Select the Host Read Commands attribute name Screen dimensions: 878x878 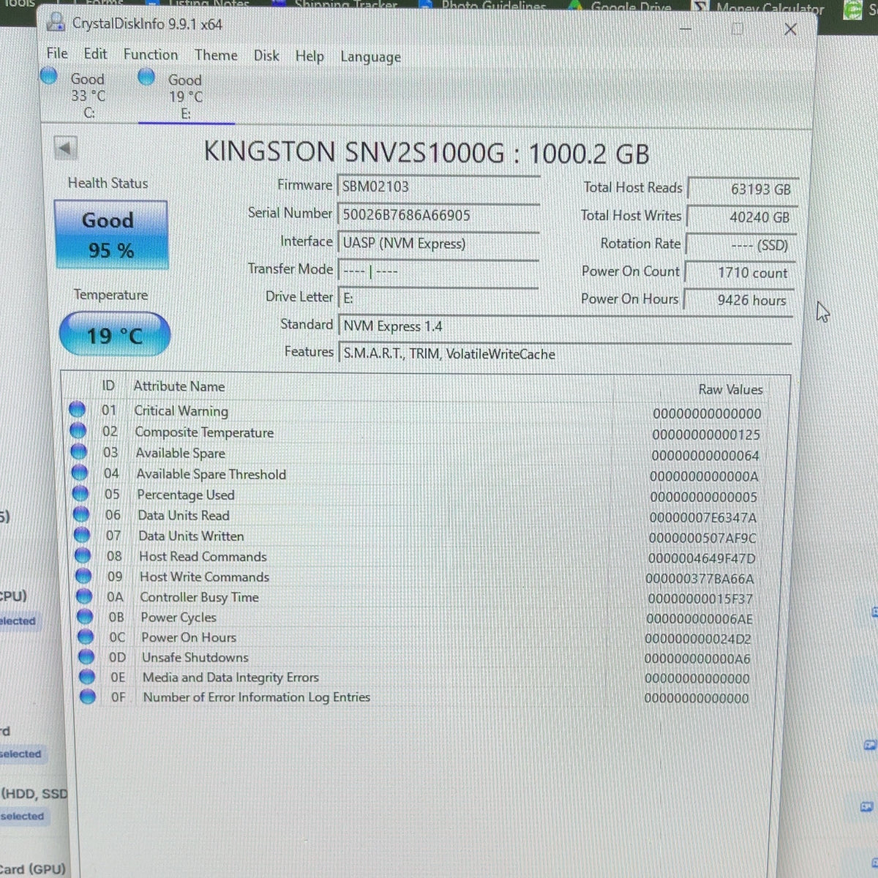pyautogui.click(x=203, y=557)
